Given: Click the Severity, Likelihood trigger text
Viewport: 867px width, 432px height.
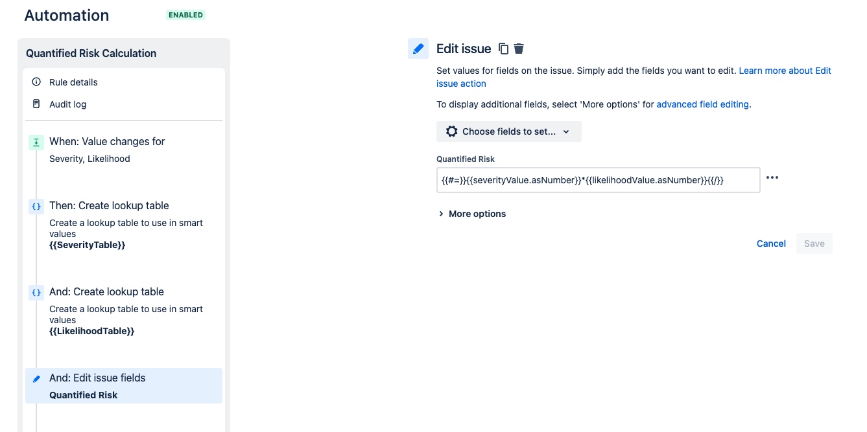Looking at the screenshot, I should 89,159.
